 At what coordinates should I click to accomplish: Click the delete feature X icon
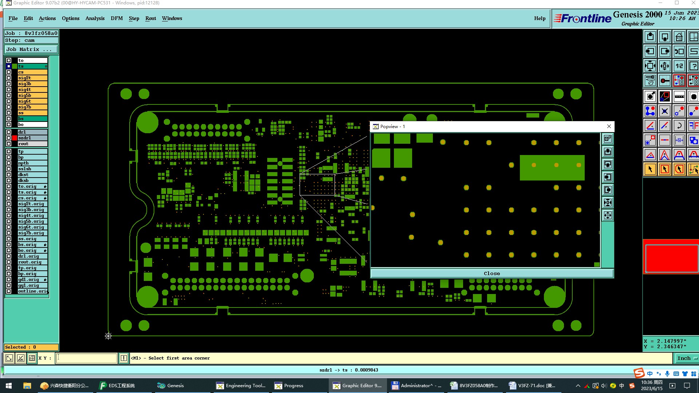pyautogui.click(x=665, y=111)
